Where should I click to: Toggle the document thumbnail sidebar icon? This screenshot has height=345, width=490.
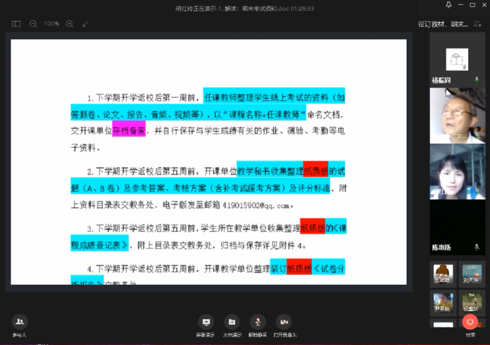tap(16, 24)
